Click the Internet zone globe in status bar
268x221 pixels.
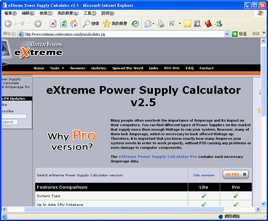coord(221,217)
